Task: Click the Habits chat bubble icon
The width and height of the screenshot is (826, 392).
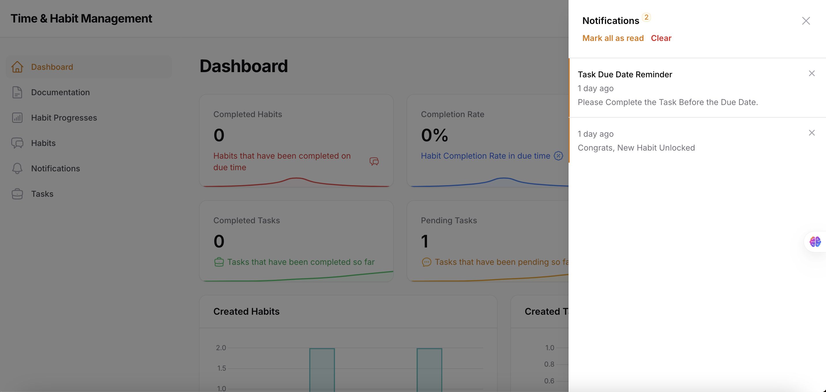Action: coord(17,143)
